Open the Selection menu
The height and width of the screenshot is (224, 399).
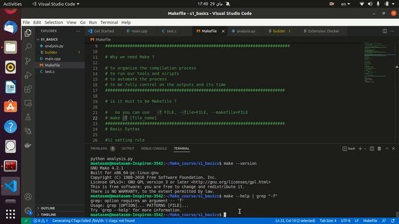[x=54, y=22]
